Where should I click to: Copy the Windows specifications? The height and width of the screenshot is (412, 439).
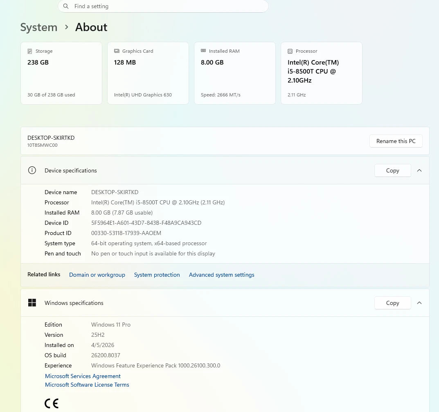tap(392, 303)
